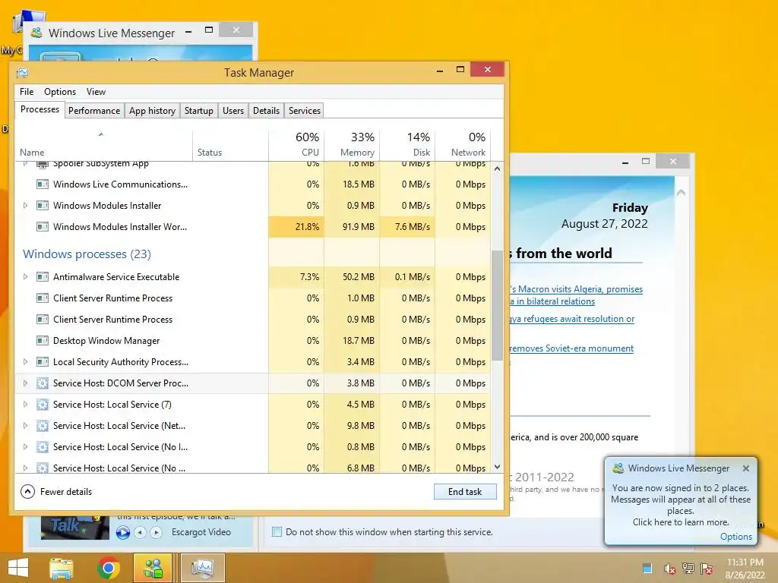778x583 pixels.
Task: Click the Local Security Authority Process icon
Action: click(43, 362)
